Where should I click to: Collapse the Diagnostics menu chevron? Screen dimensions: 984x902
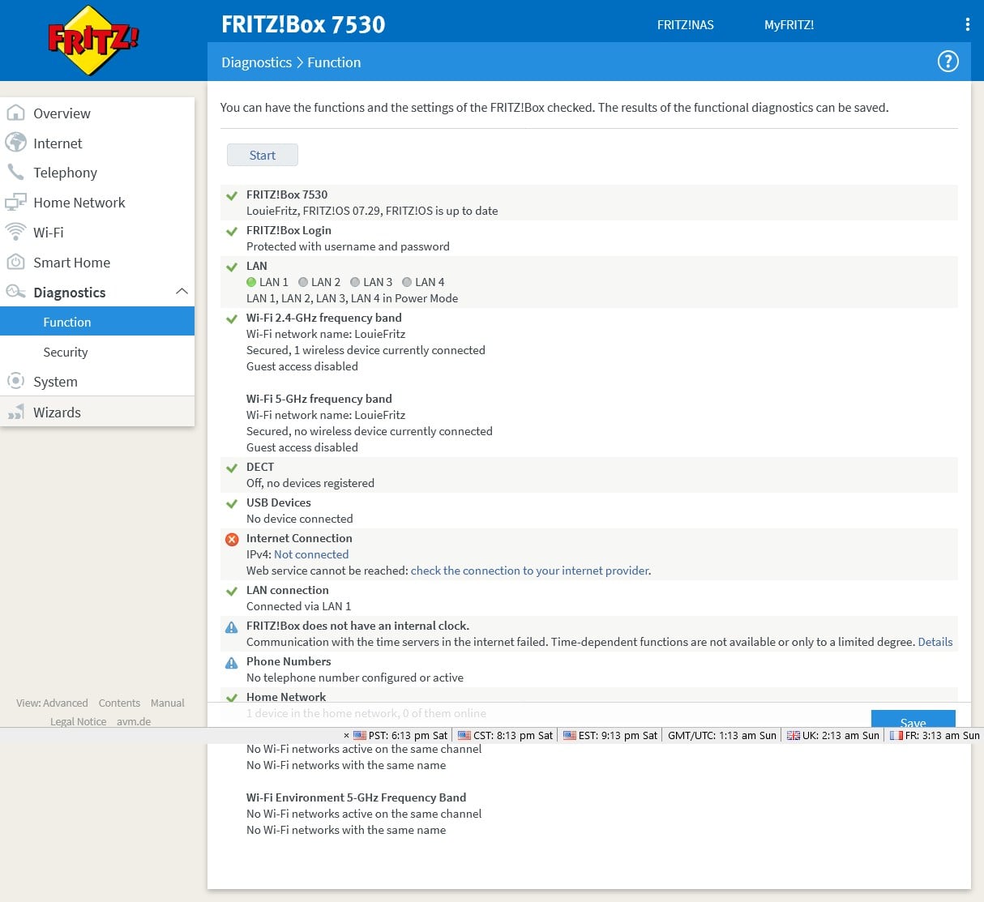click(x=182, y=292)
